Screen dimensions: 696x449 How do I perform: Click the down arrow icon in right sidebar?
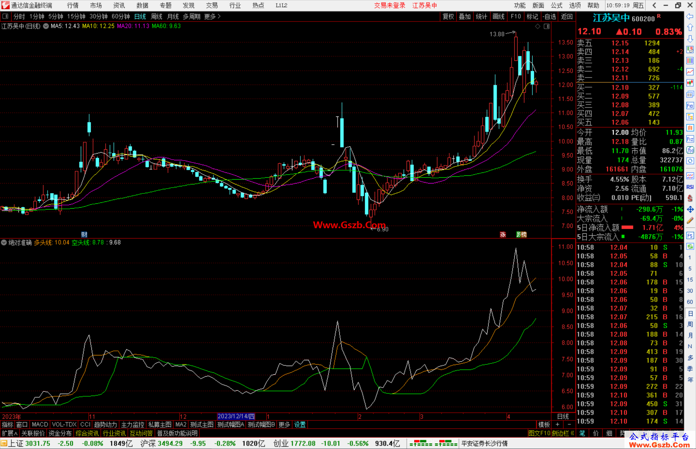tap(690, 39)
